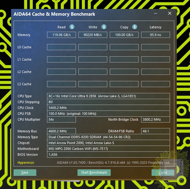Click the L0 Cache Write field
Viewport: 190px width, 189px height.
93,47
